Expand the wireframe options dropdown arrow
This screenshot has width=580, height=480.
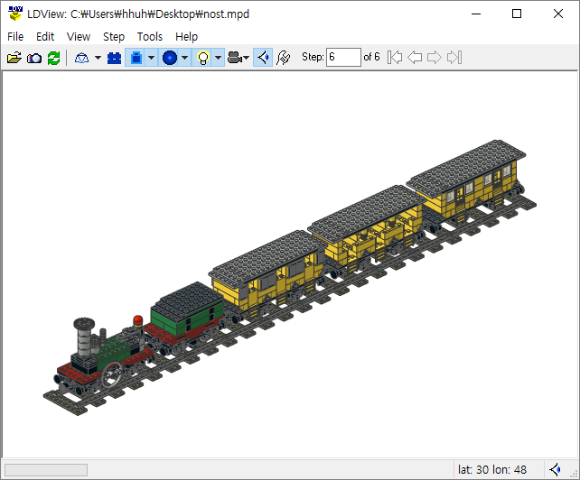[98, 58]
